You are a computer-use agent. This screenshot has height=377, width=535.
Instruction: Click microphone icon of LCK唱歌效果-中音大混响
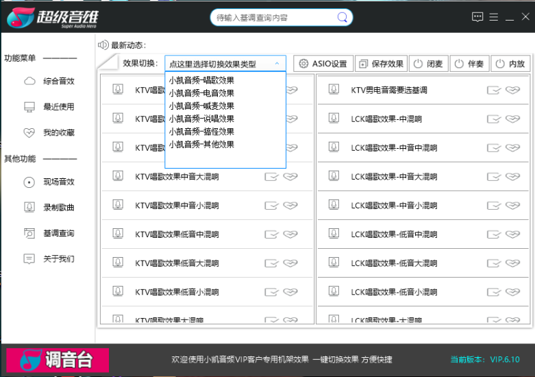pos(334,176)
